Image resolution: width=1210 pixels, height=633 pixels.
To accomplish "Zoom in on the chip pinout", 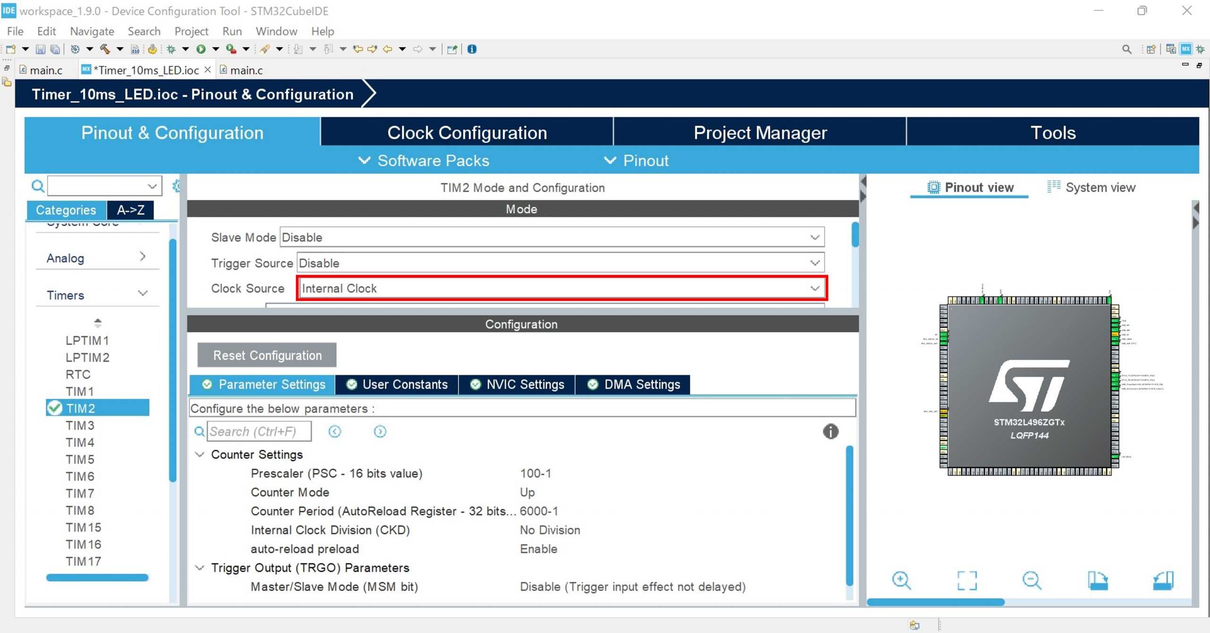I will 901,580.
